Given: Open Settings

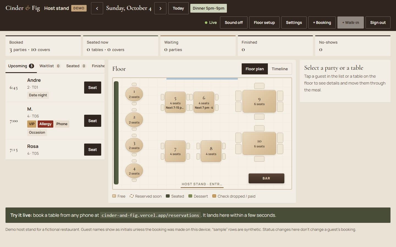Looking at the screenshot, I should 294,23.
